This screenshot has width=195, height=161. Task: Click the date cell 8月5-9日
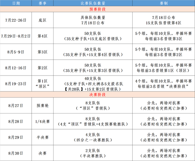tap(16, 52)
